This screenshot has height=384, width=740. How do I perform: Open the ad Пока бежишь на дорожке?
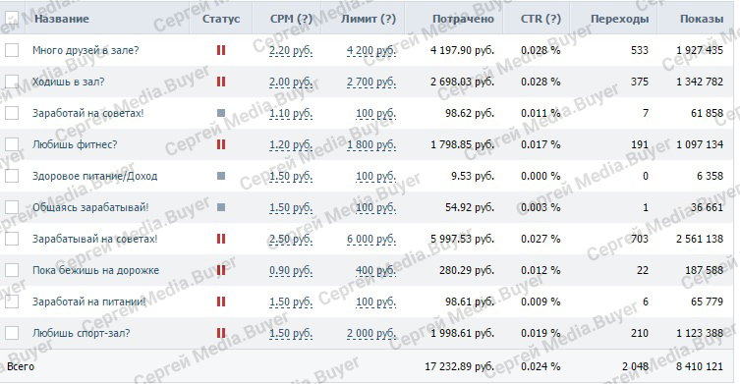pyautogui.click(x=95, y=270)
